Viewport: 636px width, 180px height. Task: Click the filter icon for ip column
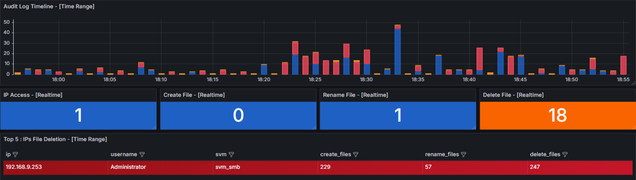[x=15, y=154]
